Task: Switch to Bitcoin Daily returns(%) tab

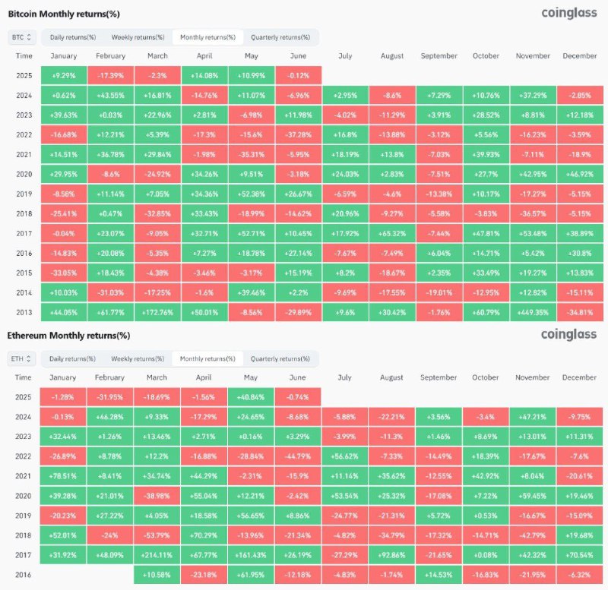Action: tap(73, 37)
